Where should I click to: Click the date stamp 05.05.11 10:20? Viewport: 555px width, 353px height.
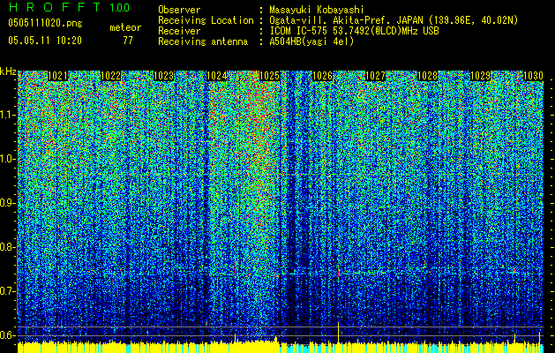click(x=45, y=41)
